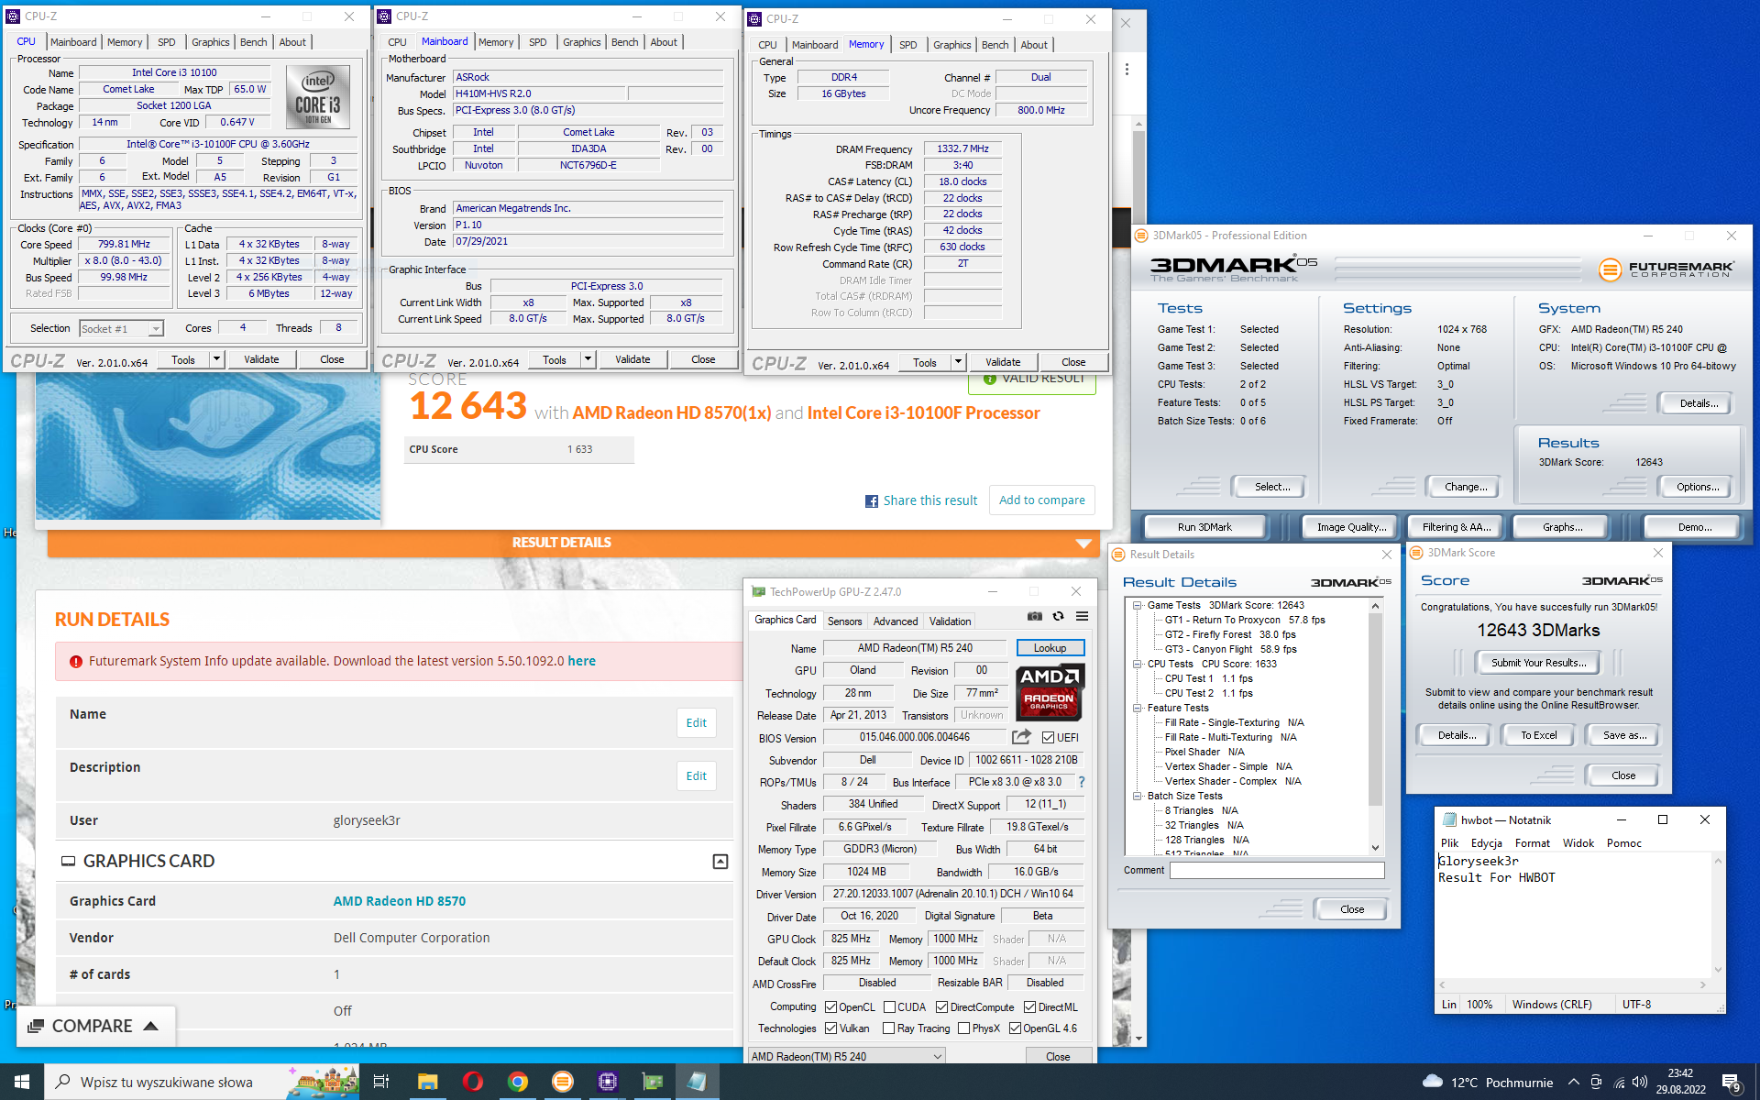Expand the Compare panel arrow
This screenshot has height=1100, width=1760.
click(151, 1026)
